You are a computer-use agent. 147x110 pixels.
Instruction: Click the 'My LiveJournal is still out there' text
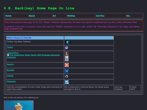[87, 88]
